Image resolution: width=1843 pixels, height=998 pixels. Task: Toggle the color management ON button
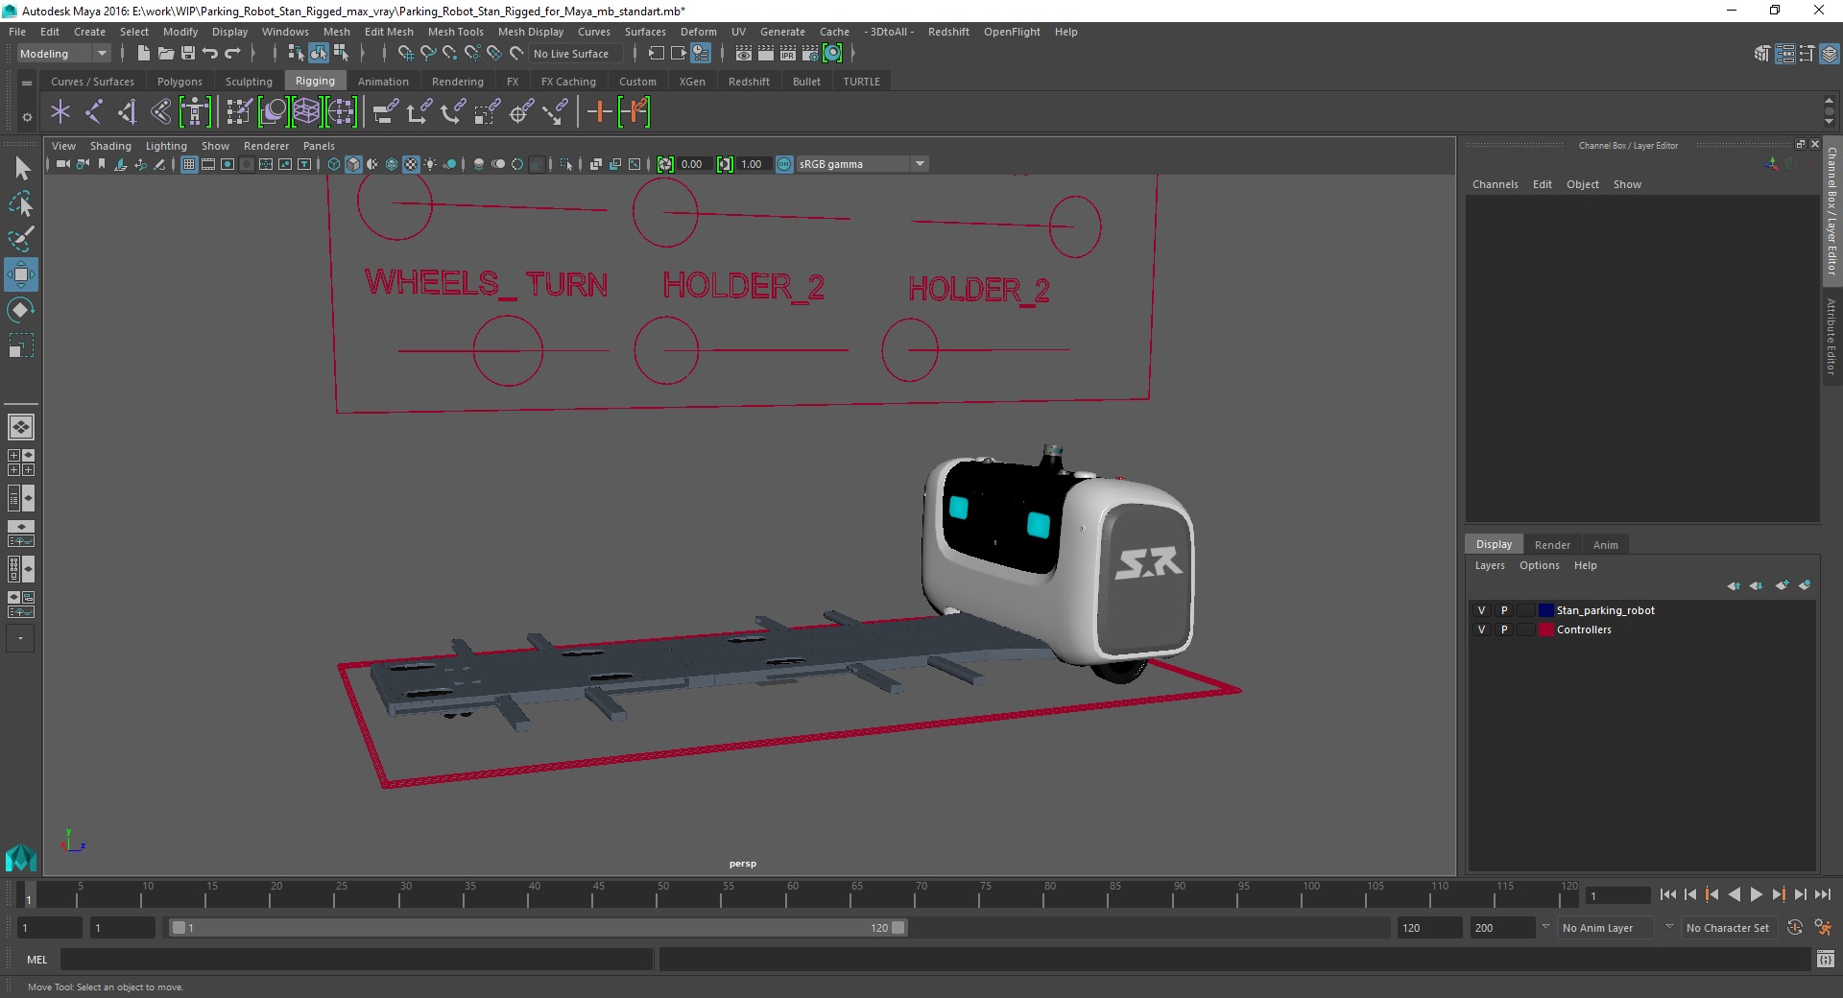(784, 164)
